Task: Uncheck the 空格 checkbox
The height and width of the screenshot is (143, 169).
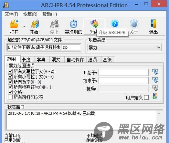Action: click(x=10, y=92)
